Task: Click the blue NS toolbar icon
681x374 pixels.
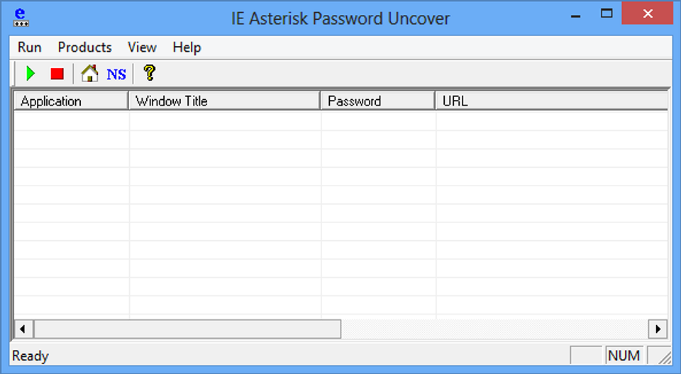Action: point(116,74)
